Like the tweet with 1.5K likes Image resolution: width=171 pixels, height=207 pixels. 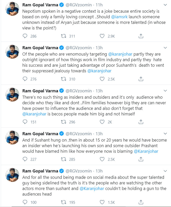pyautogui.click(x=102, y=202)
